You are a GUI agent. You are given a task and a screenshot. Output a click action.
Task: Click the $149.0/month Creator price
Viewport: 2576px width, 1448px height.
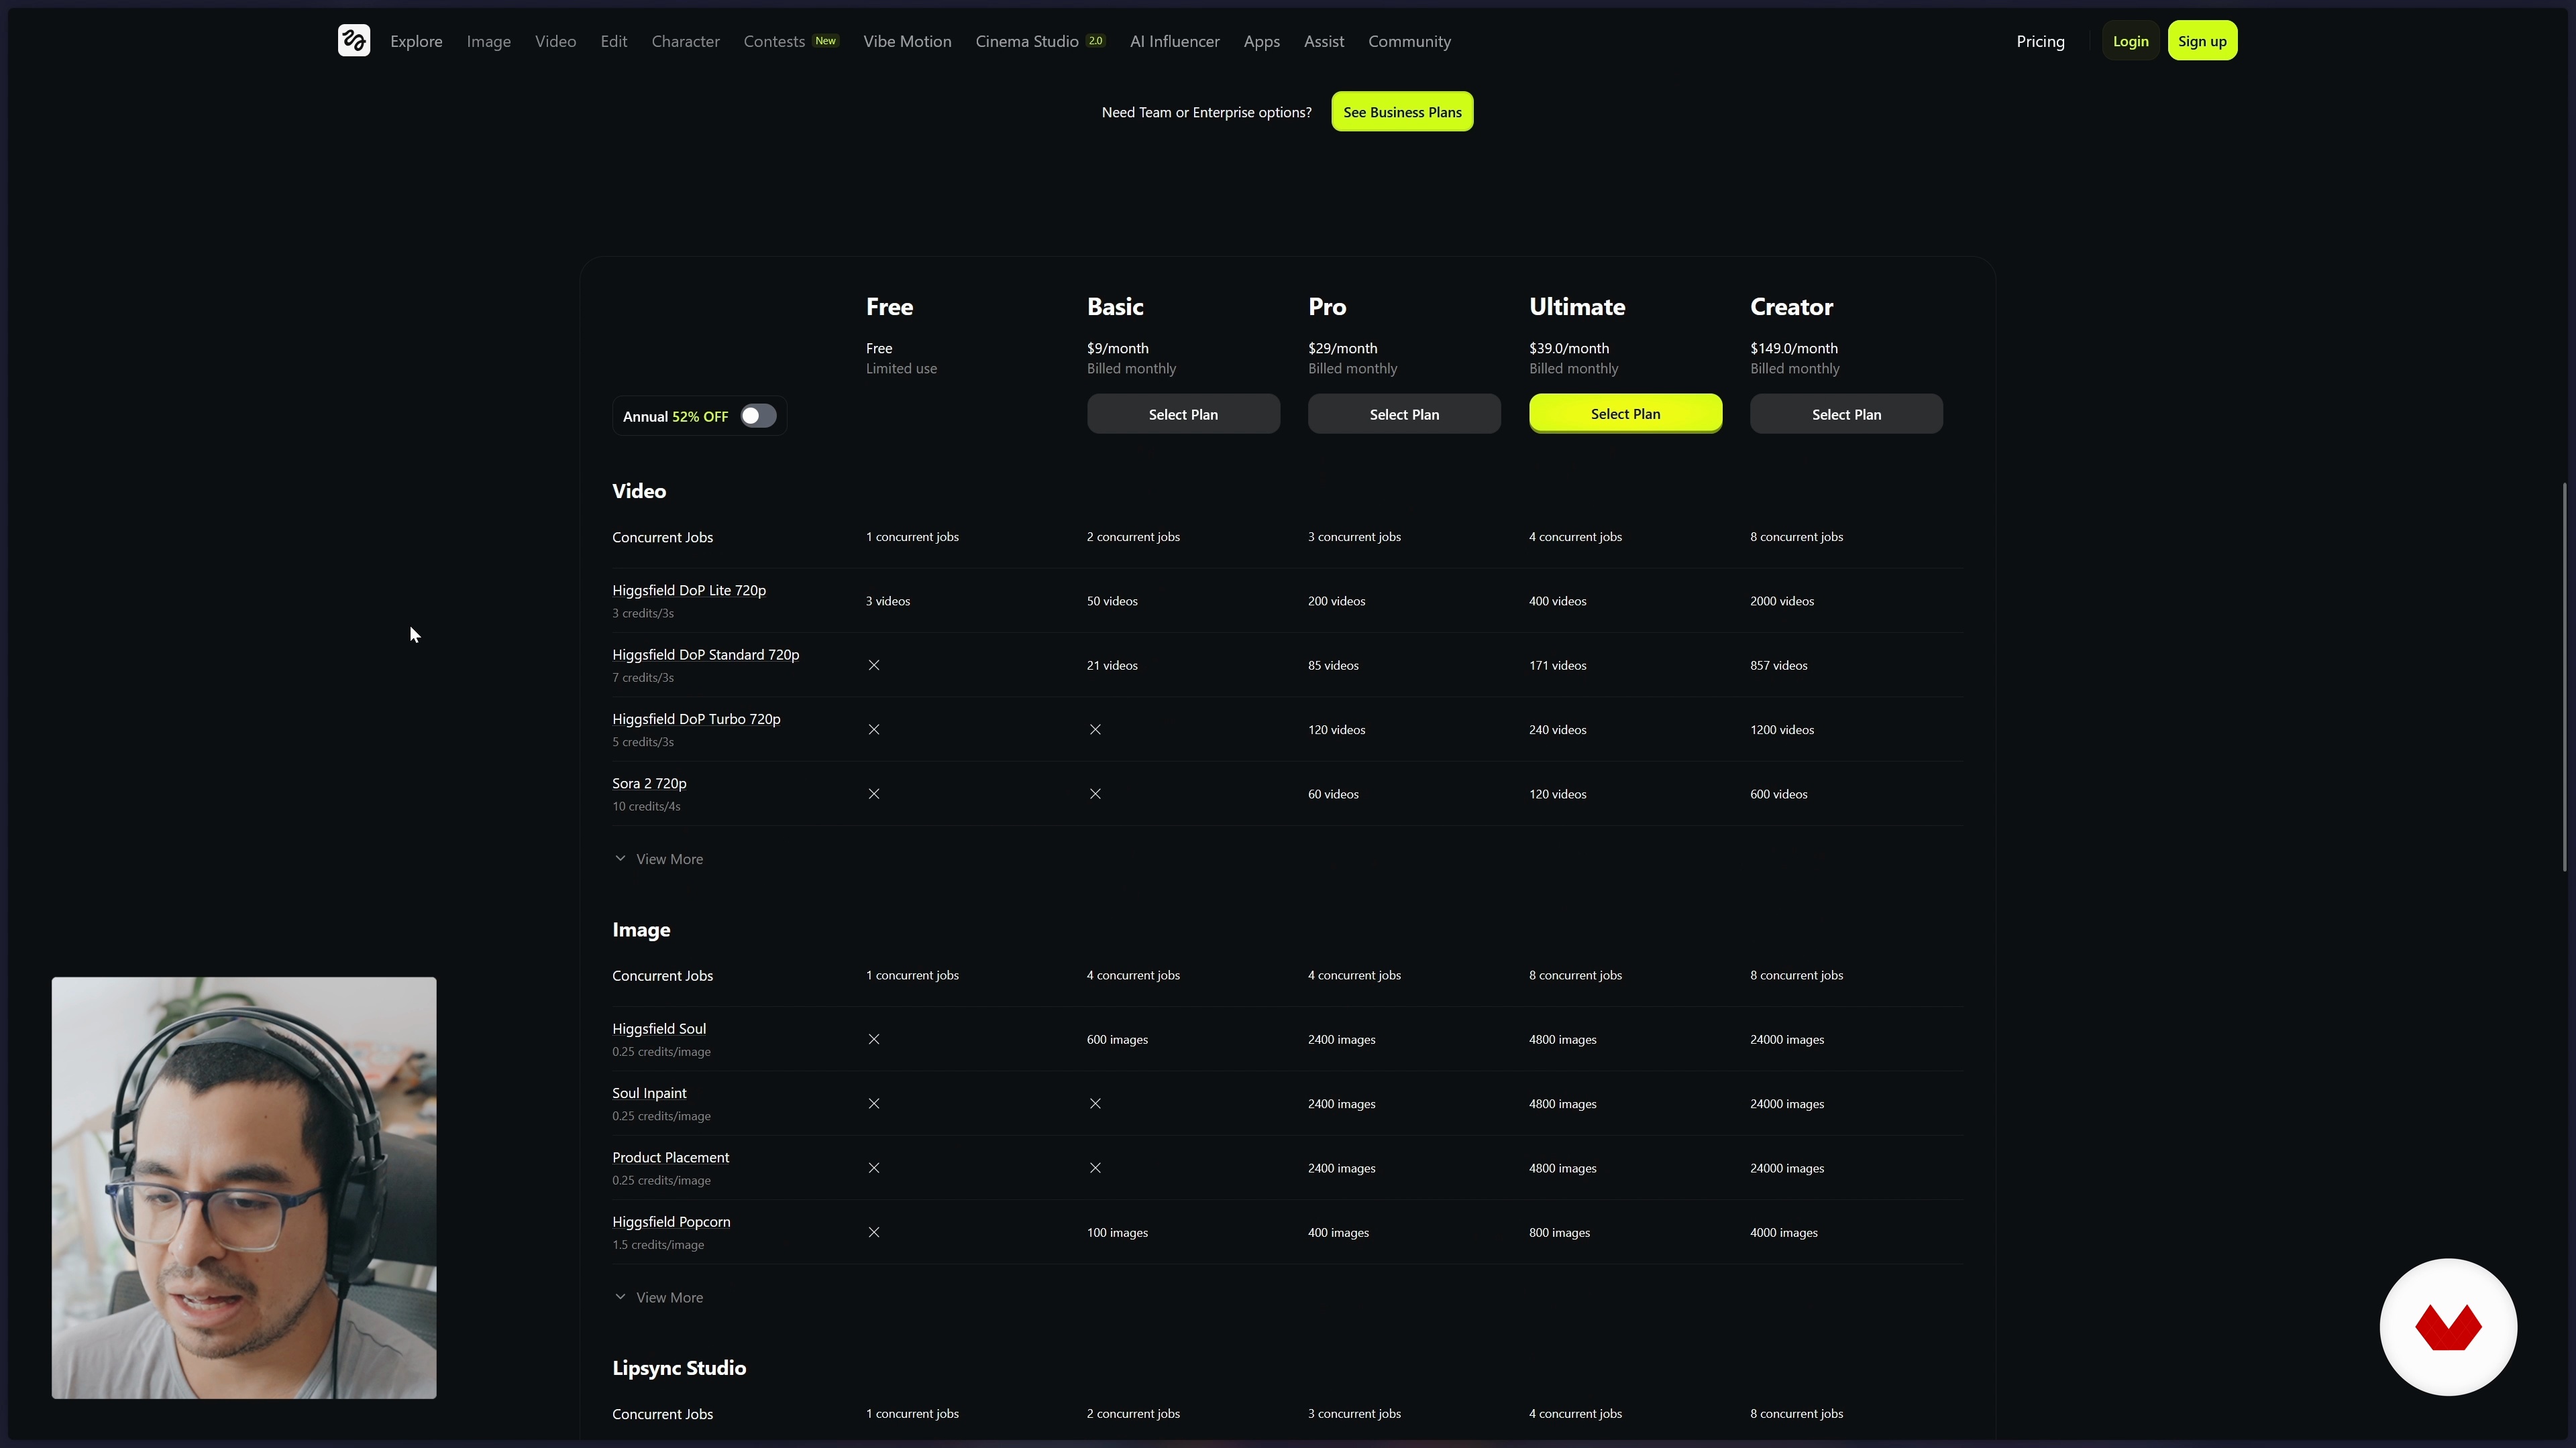coord(1794,349)
